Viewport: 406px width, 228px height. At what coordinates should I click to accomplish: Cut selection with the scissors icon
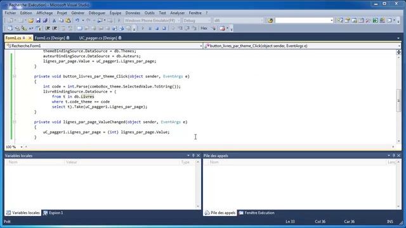(x=54, y=20)
